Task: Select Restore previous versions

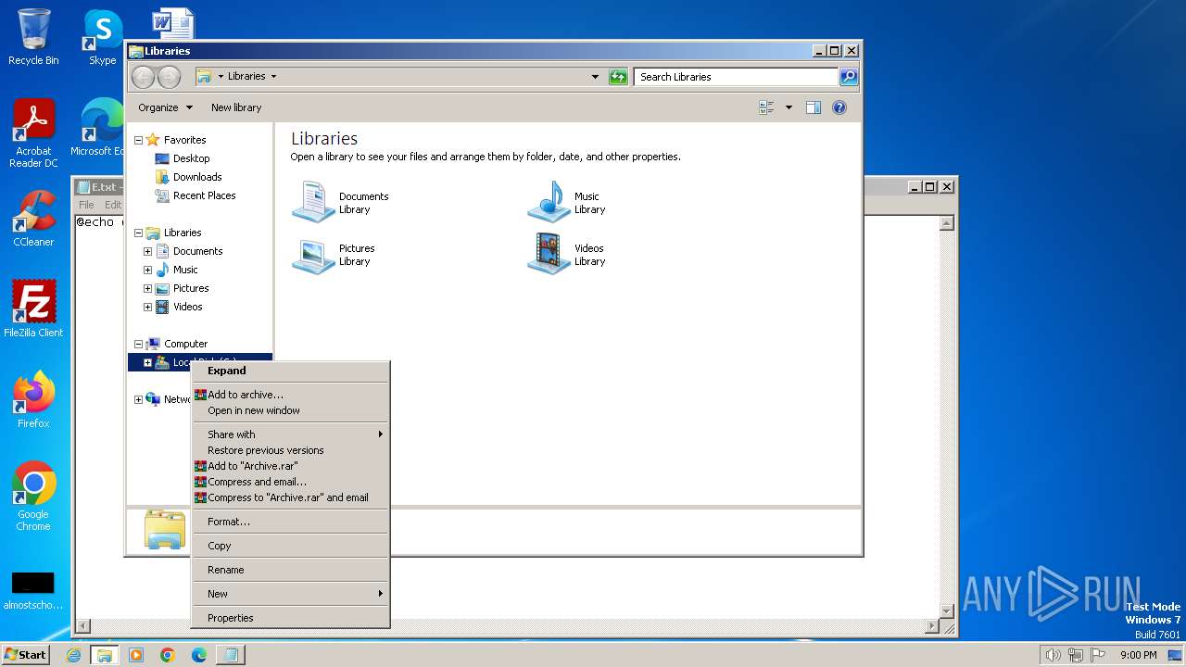Action: coord(290,450)
